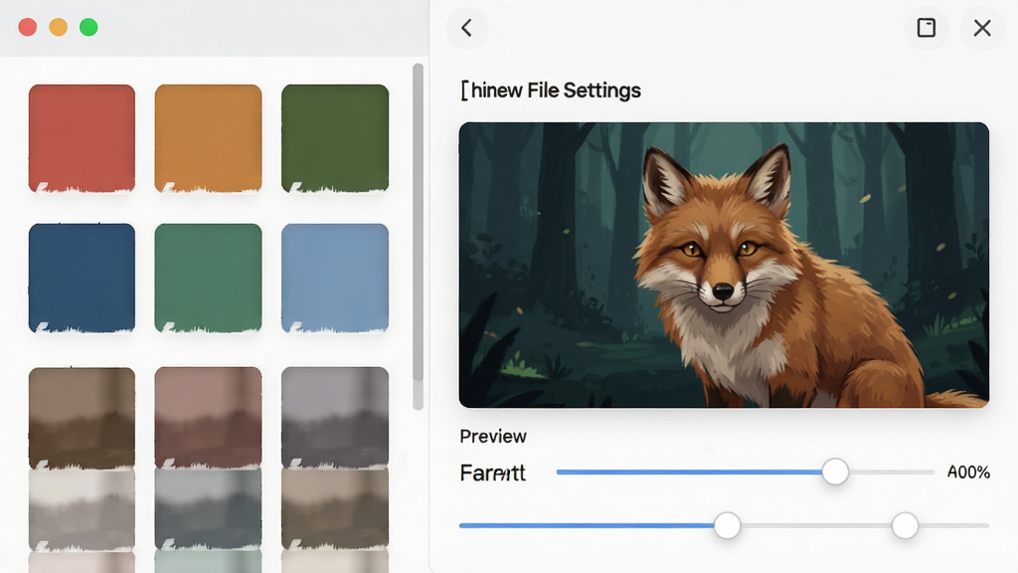Click the square window icon beside the X
The height and width of the screenshot is (573, 1018).
(x=926, y=28)
